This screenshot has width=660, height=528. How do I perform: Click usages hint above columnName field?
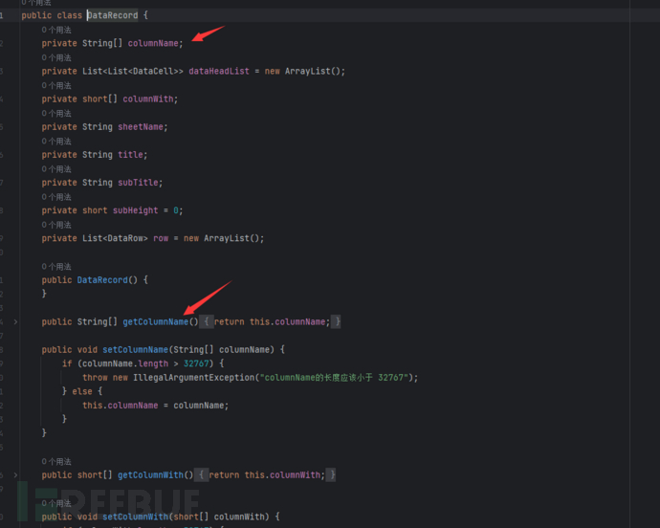pyautogui.click(x=55, y=31)
